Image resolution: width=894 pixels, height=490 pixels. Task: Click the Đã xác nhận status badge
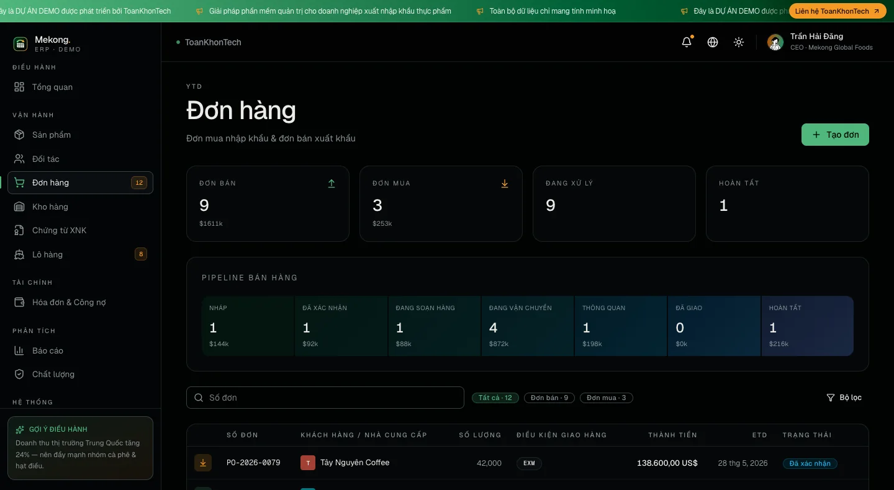click(810, 463)
